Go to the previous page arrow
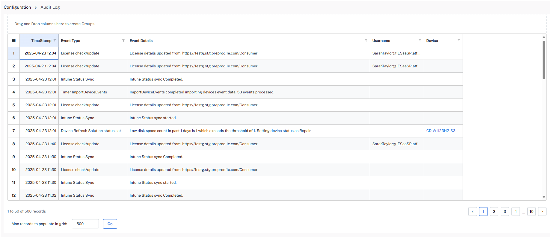 [472, 212]
